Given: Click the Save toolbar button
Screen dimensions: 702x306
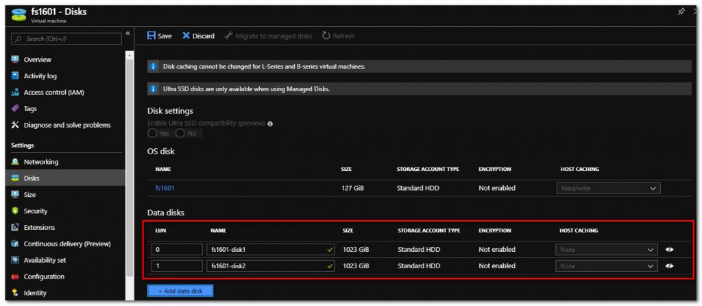Looking at the screenshot, I should pyautogui.click(x=159, y=36).
